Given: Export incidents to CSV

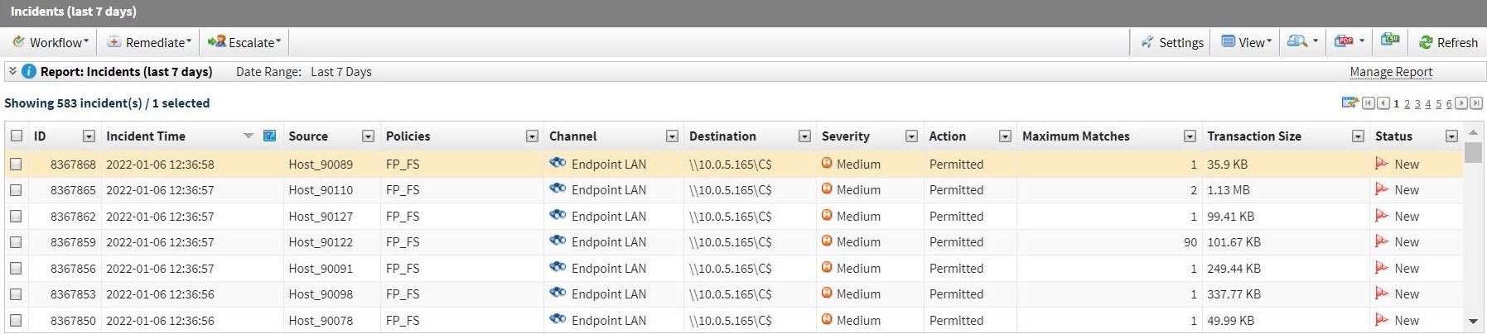Looking at the screenshot, I should pos(1390,40).
